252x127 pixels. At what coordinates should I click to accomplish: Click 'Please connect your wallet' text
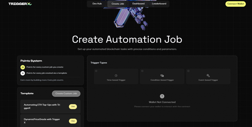click(x=162, y=107)
